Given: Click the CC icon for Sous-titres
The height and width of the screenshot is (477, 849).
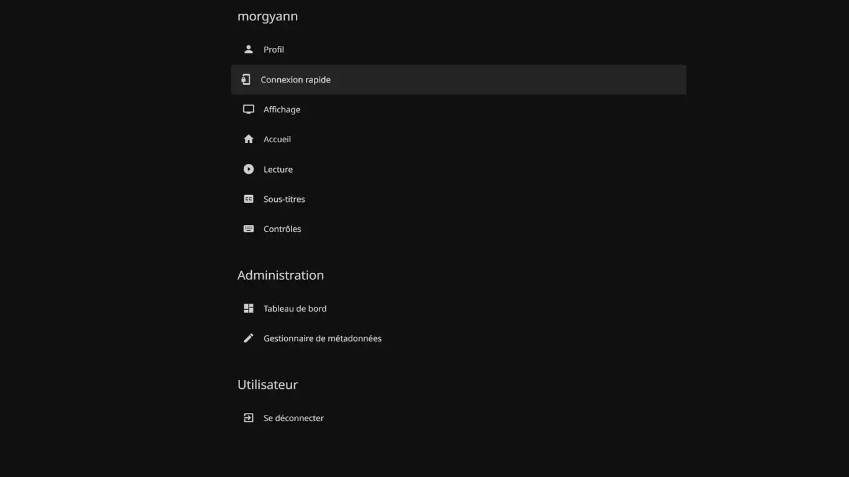Looking at the screenshot, I should (249, 199).
